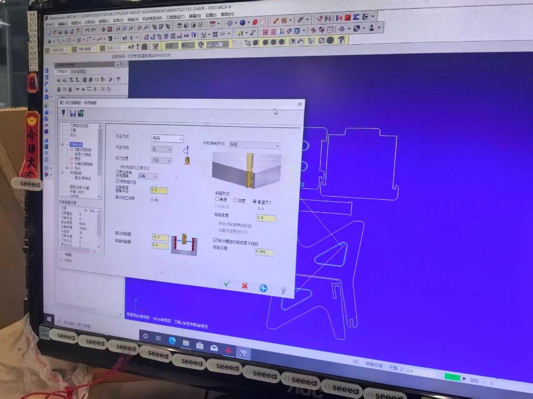The width and height of the screenshot is (533, 399).
Task: Select the 深度 ramp method radio button
Action: coord(235,200)
